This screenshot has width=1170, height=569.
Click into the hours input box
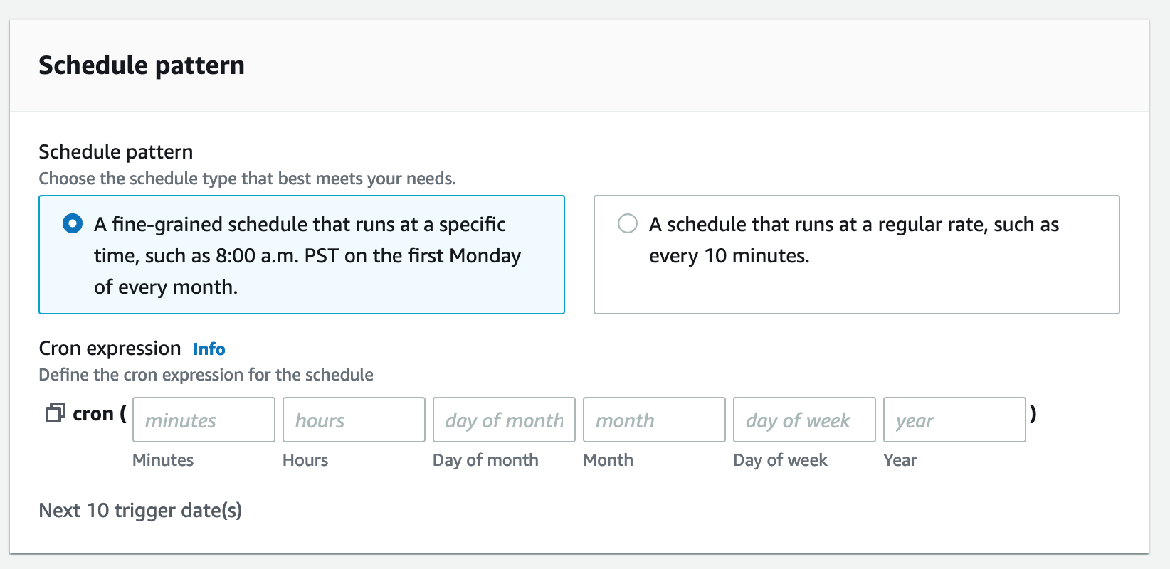coord(354,420)
